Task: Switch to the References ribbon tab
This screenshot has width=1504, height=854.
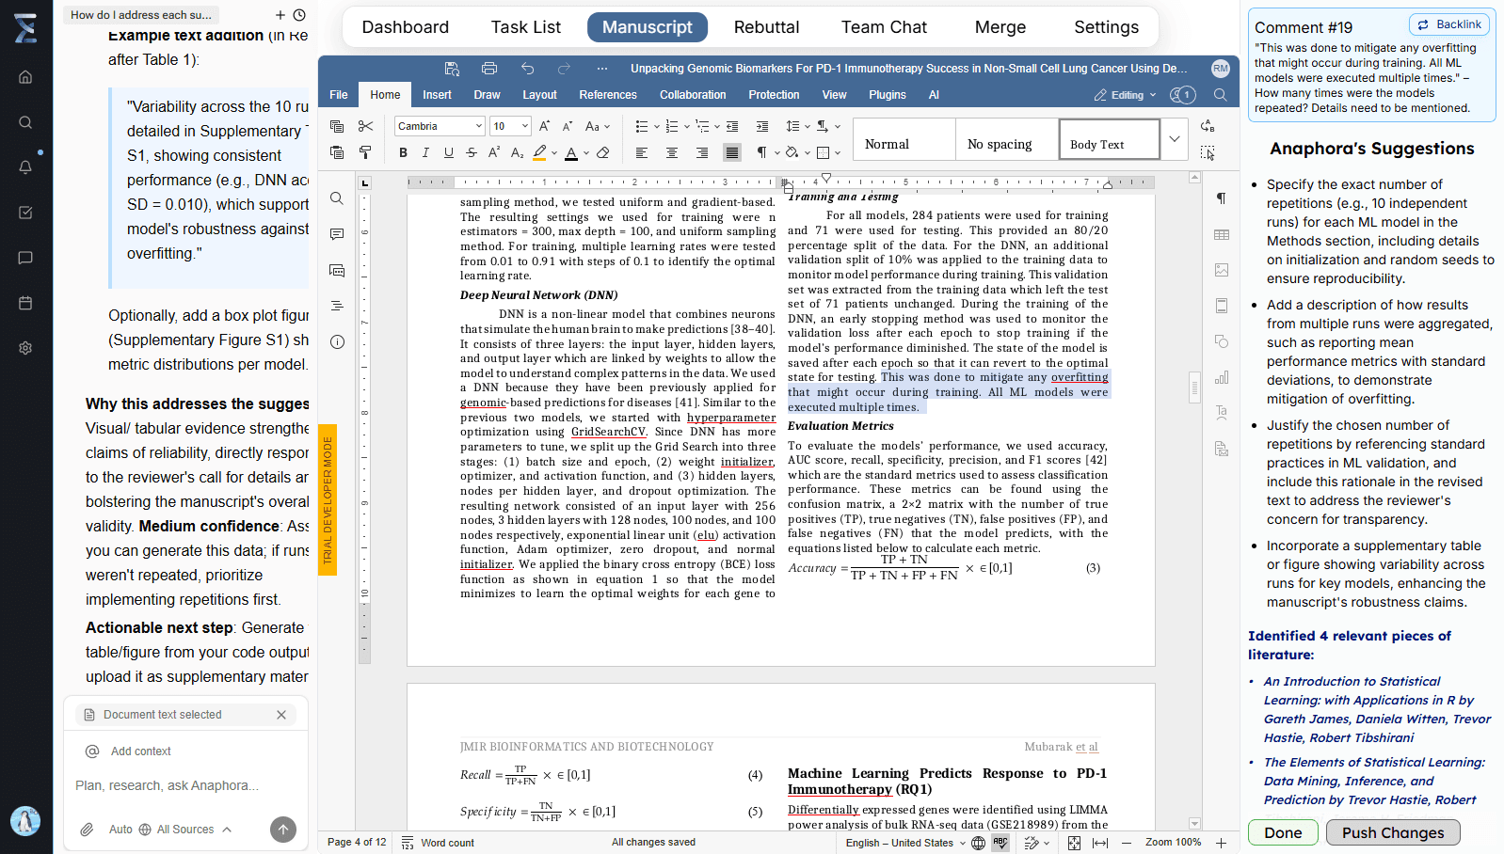Action: (x=608, y=95)
